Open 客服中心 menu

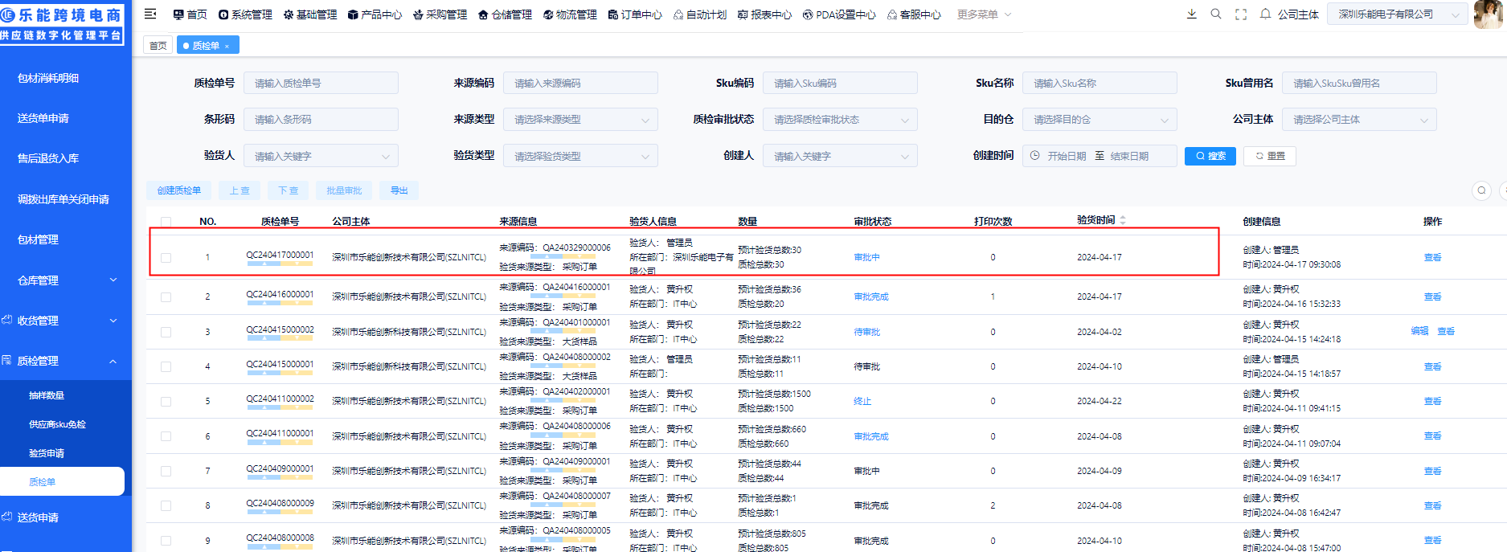[915, 14]
